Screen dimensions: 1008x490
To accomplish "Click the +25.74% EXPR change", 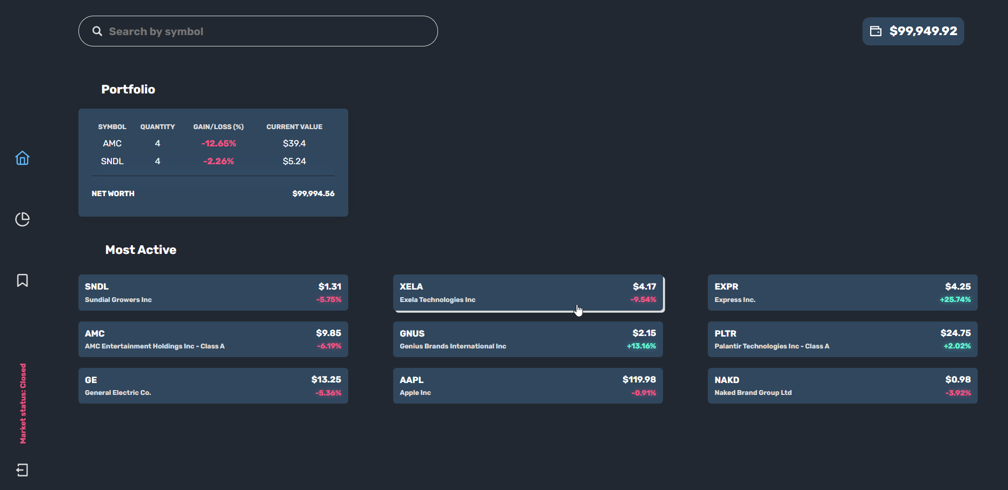I will pos(955,299).
